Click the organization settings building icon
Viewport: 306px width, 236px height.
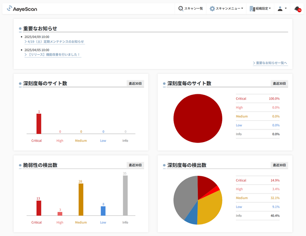coord(252,8)
